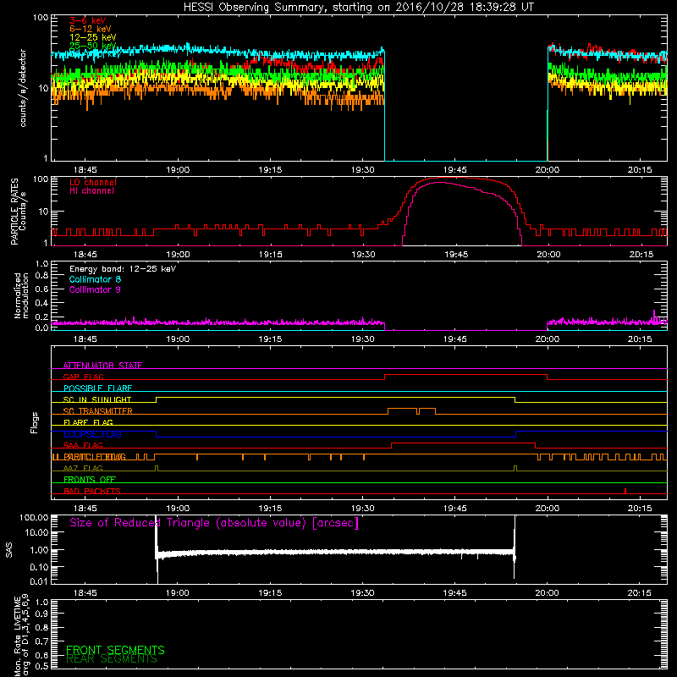Image resolution: width=677 pixels, height=677 pixels.
Task: Click the yellow FLARE FLAG label
Action: [x=88, y=422]
